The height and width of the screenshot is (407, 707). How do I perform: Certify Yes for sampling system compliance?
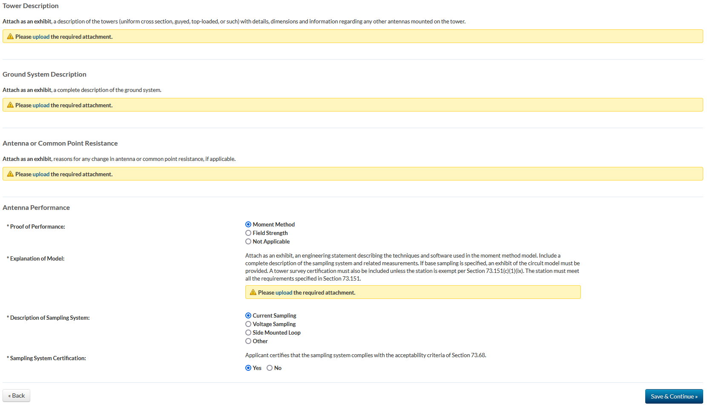[x=248, y=368]
